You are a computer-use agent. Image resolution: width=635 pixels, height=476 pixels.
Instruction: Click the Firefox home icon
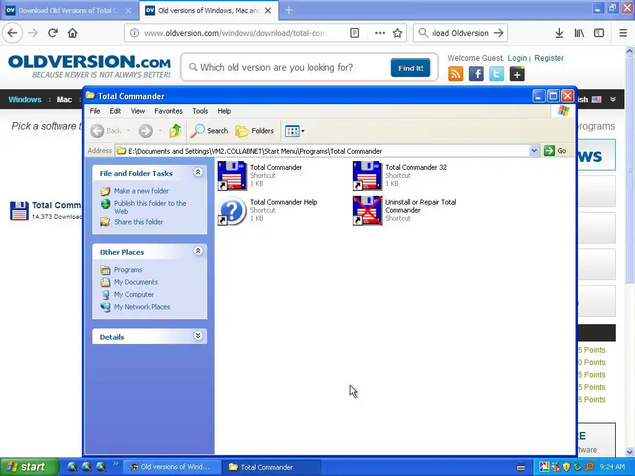(x=73, y=33)
